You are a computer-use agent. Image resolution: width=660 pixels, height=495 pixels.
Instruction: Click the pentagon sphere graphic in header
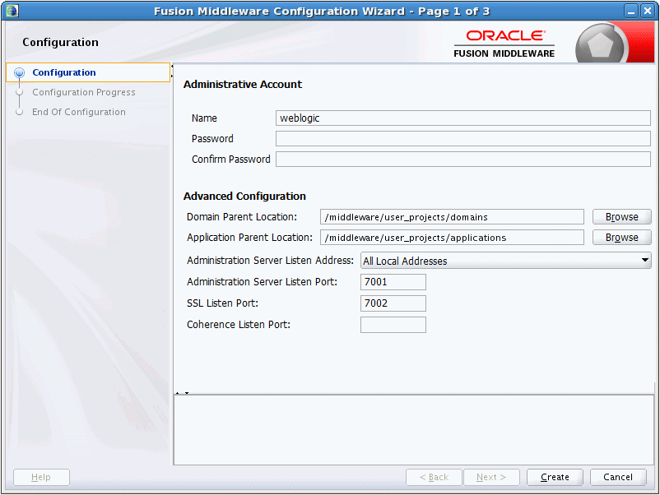(x=601, y=44)
